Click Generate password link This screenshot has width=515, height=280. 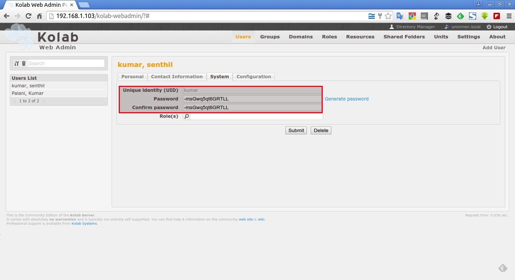point(346,99)
